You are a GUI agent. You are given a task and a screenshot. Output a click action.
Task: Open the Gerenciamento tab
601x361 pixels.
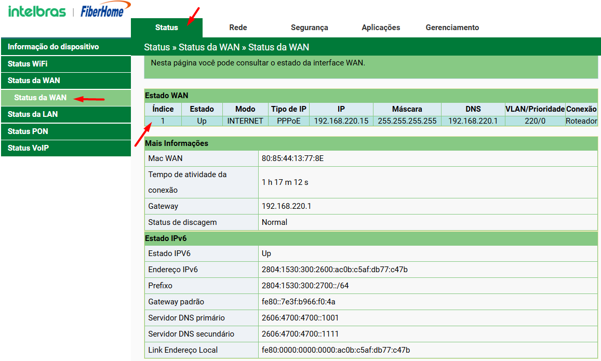pyautogui.click(x=452, y=28)
